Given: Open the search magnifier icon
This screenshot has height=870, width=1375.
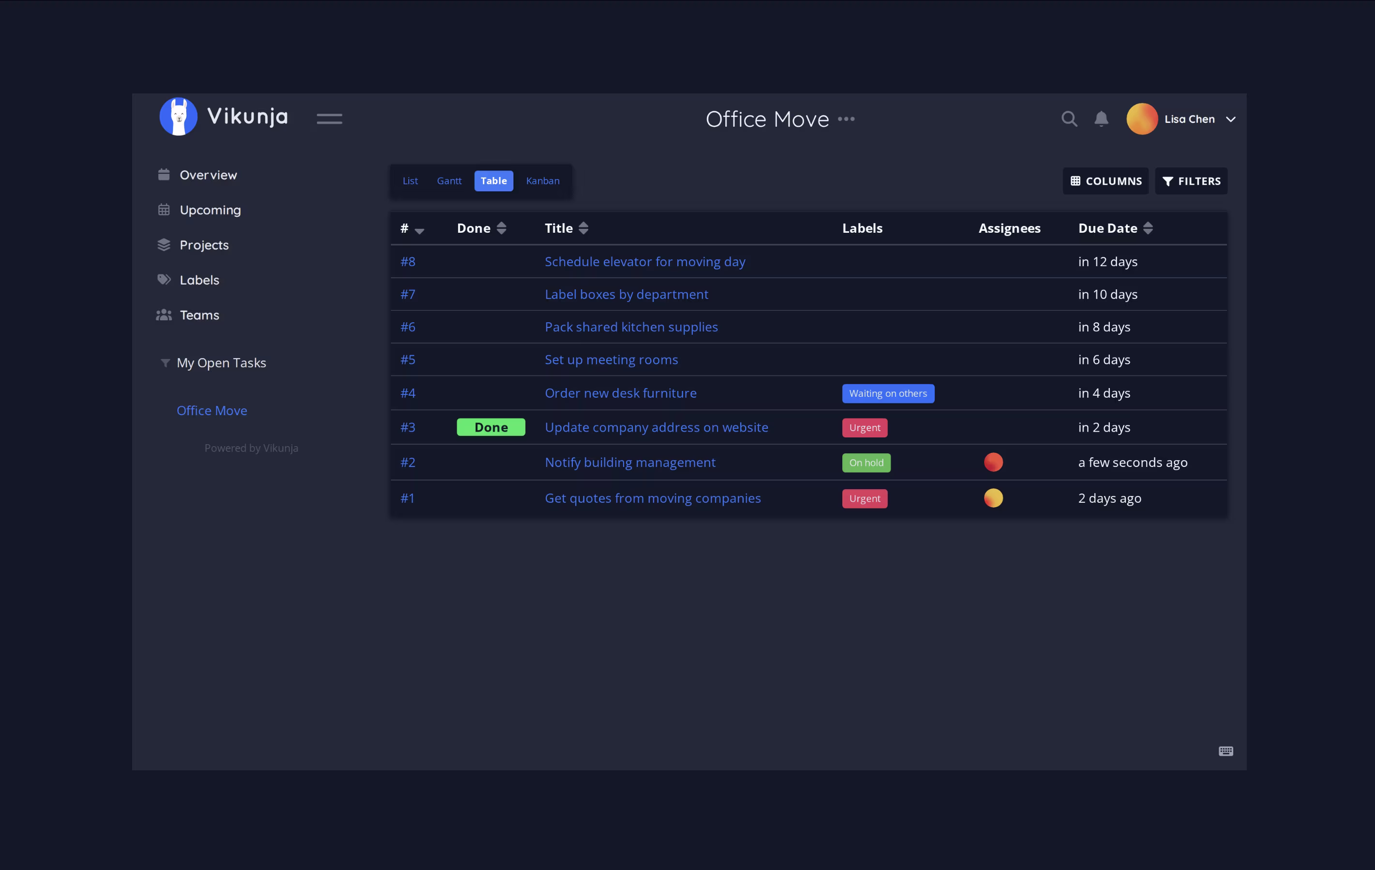Looking at the screenshot, I should coord(1069,119).
